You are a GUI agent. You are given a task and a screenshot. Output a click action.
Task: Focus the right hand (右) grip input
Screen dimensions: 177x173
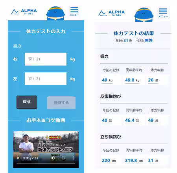point(46,59)
